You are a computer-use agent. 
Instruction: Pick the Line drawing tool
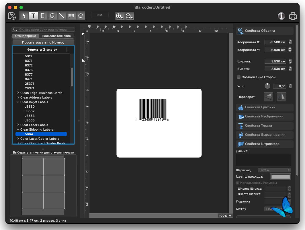click(61, 16)
